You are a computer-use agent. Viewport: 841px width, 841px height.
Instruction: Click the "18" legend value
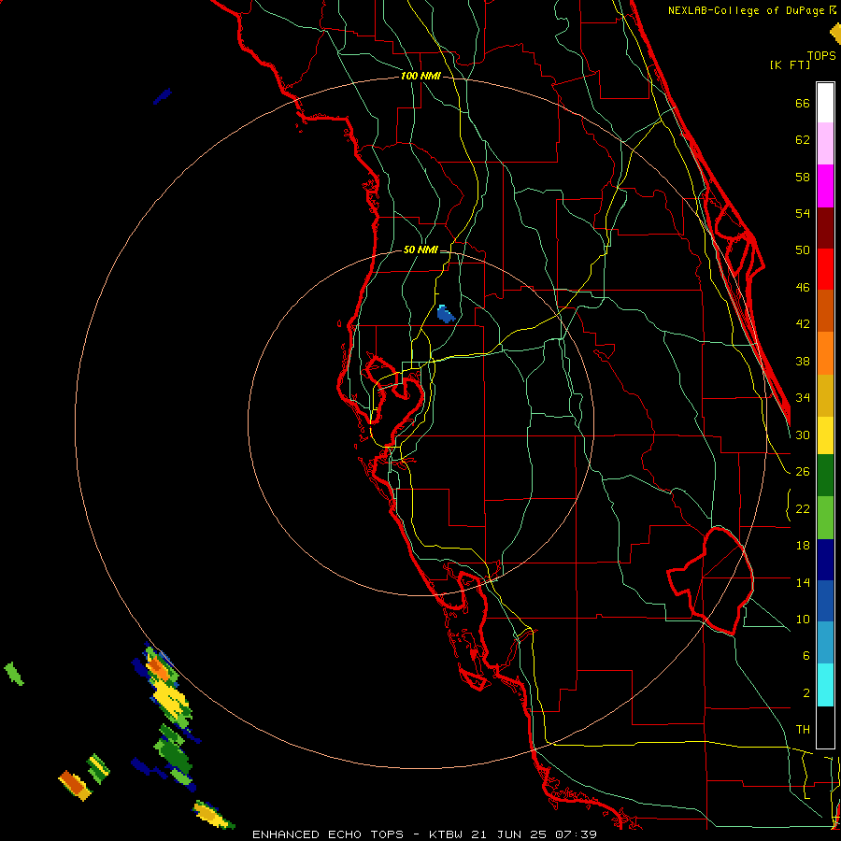click(803, 546)
